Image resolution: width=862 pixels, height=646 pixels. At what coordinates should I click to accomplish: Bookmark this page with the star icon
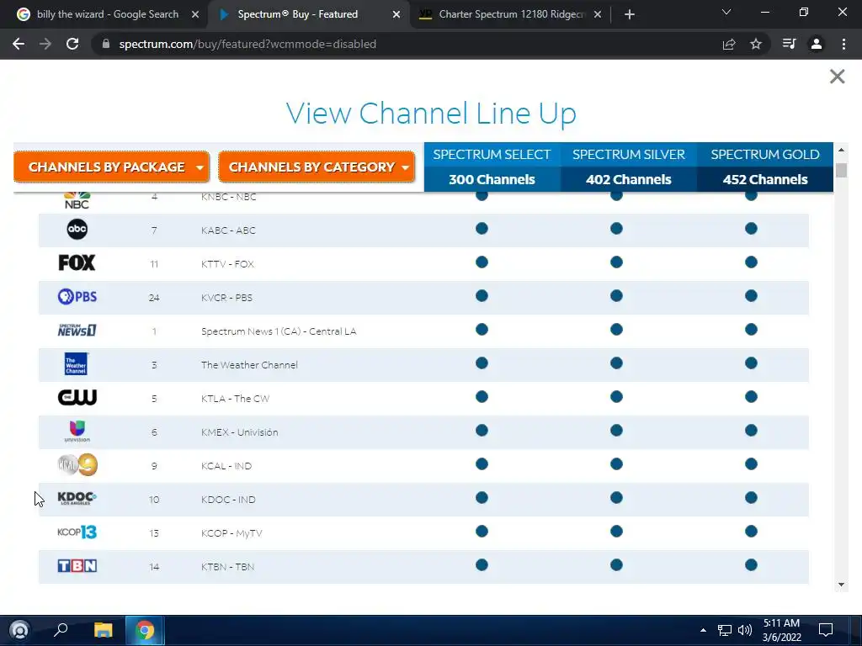[x=756, y=44]
